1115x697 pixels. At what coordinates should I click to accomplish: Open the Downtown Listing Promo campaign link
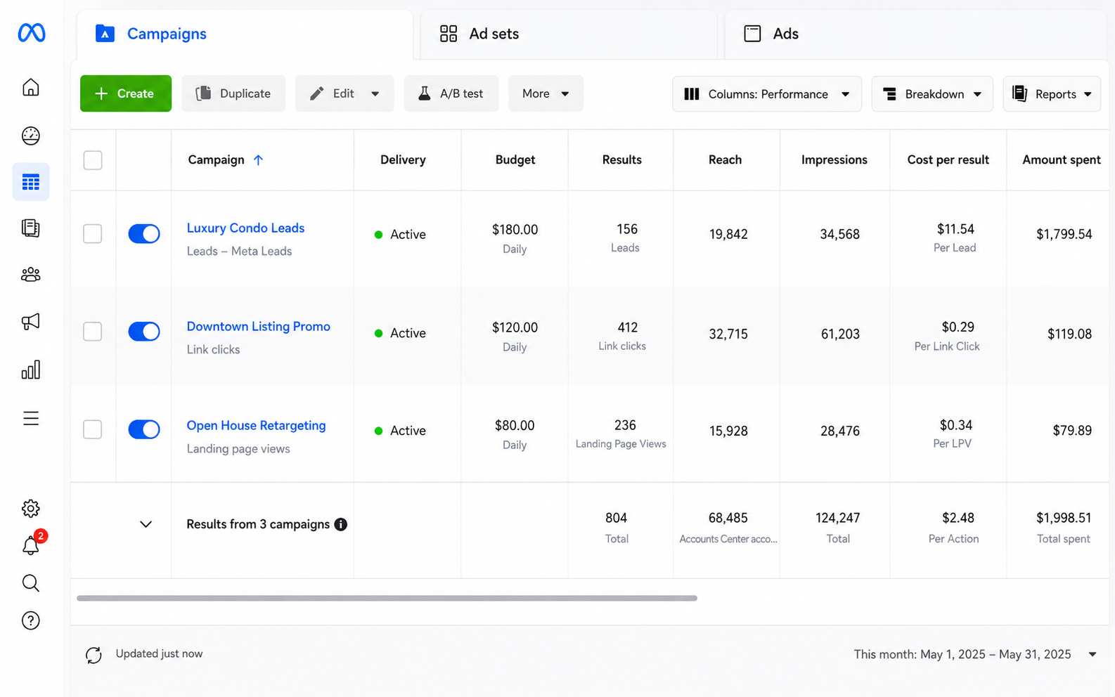click(x=259, y=327)
